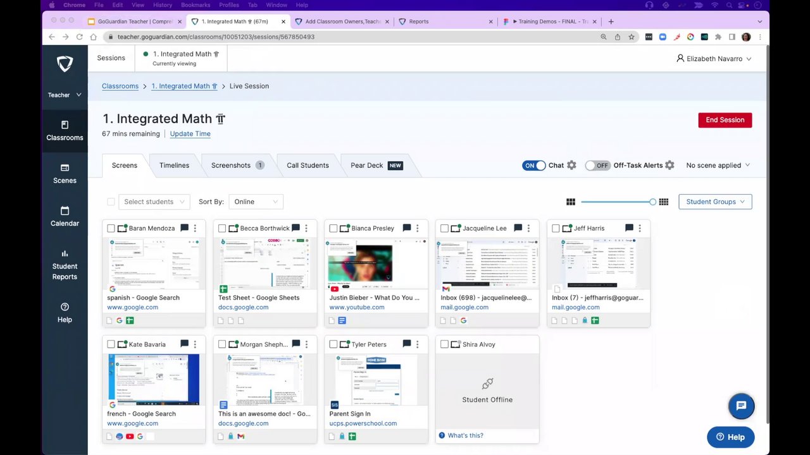
Task: Switch to the Pear Deck tab
Action: (377, 165)
